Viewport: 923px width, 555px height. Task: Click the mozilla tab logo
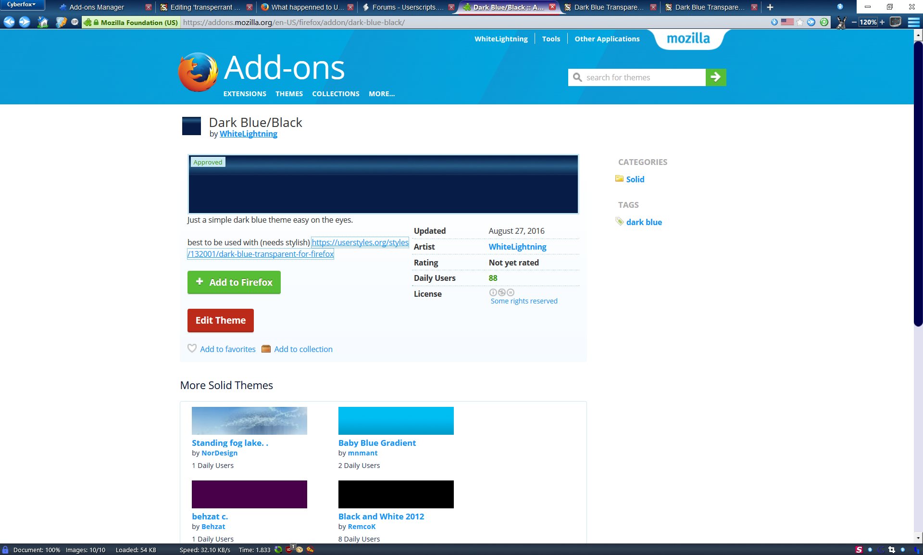[x=688, y=38]
